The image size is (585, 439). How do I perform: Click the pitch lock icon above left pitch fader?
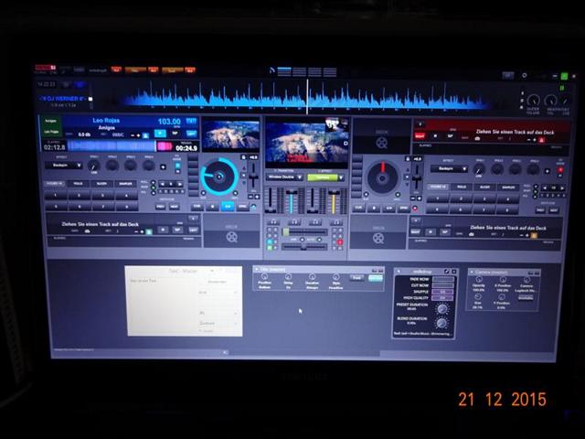click(244, 157)
